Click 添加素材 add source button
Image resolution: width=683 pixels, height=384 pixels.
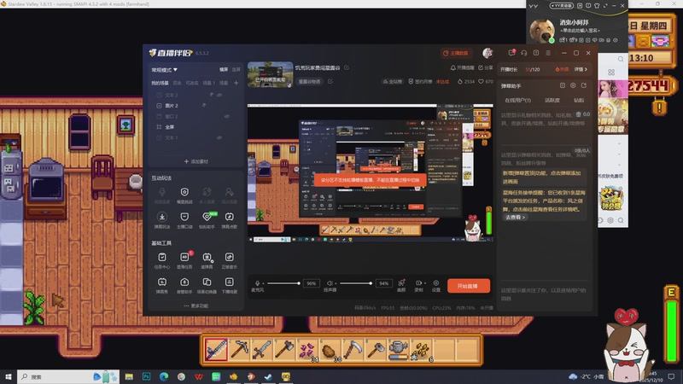(196, 161)
